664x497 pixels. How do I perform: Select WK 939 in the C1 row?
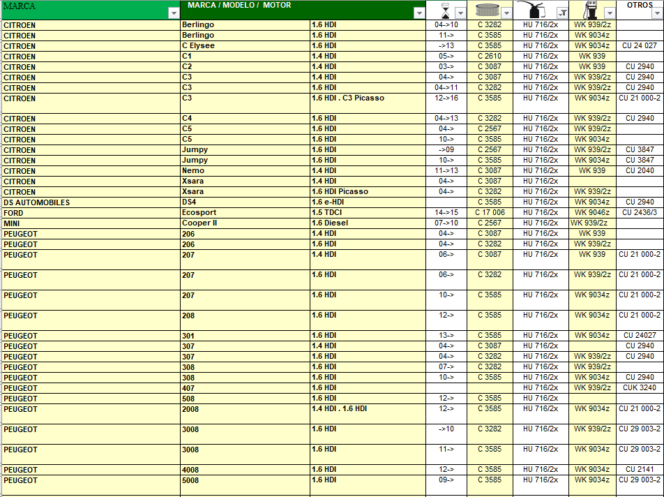[x=592, y=57]
